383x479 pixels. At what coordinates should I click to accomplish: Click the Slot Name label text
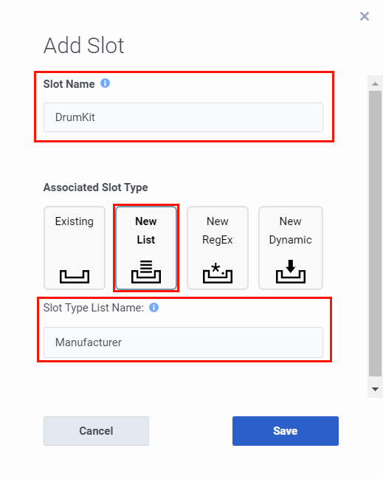(69, 84)
